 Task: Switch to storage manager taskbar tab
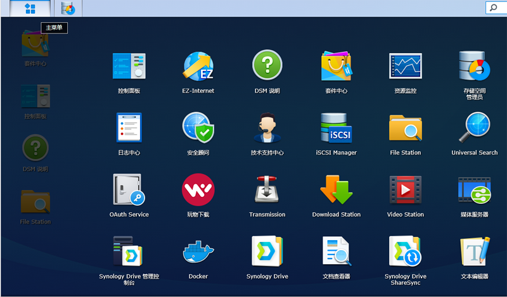tap(68, 8)
